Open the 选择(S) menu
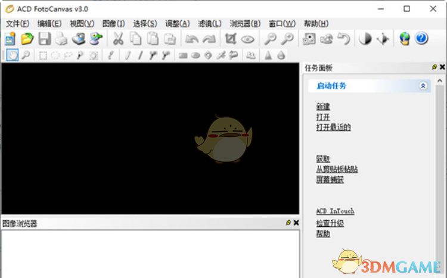Image resolution: width=447 pixels, height=278 pixels. tap(145, 24)
